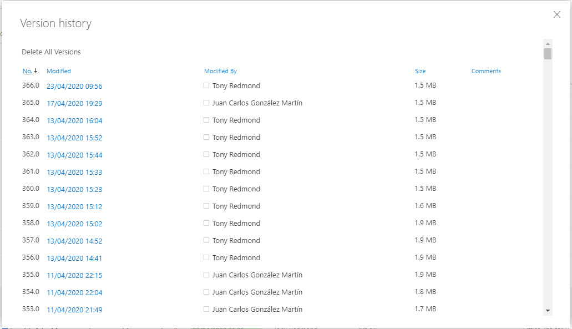The width and height of the screenshot is (572, 329).
Task: Open version dated 13/04/2020 14:41
Action: pyautogui.click(x=74, y=258)
